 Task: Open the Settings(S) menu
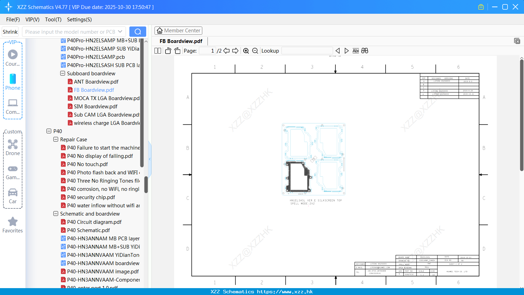click(x=79, y=20)
